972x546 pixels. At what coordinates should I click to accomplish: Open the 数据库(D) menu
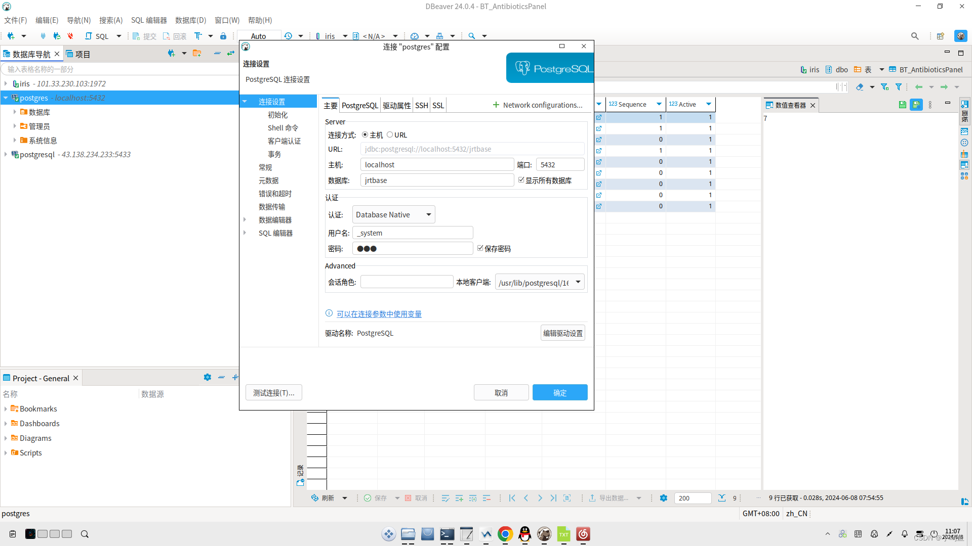pyautogui.click(x=190, y=20)
